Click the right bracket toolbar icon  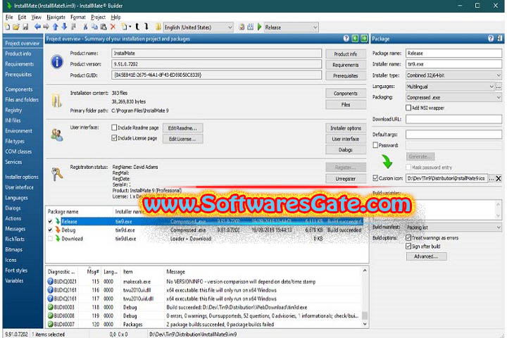[146, 27]
